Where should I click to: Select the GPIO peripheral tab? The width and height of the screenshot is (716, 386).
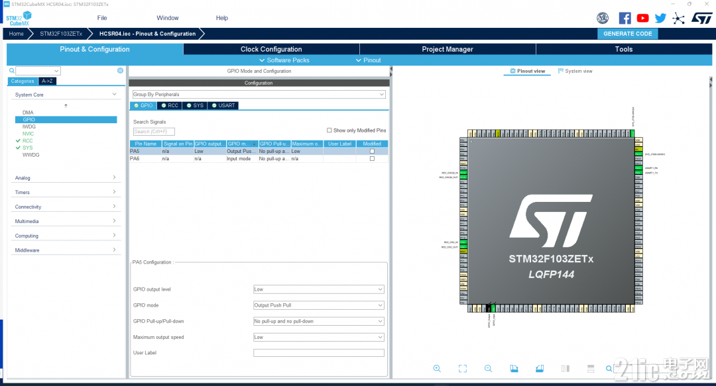click(x=143, y=105)
